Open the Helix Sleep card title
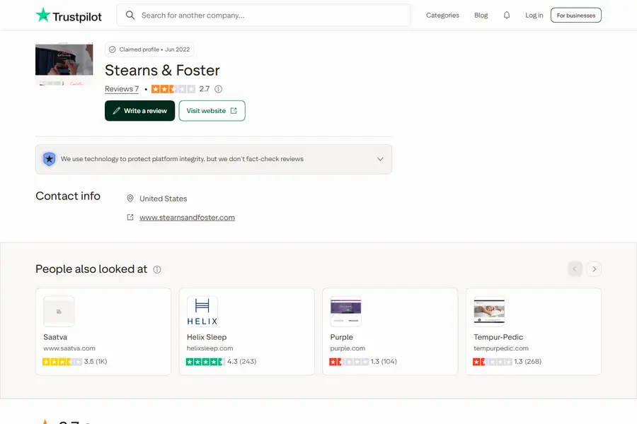The height and width of the screenshot is (424, 637). tap(207, 337)
